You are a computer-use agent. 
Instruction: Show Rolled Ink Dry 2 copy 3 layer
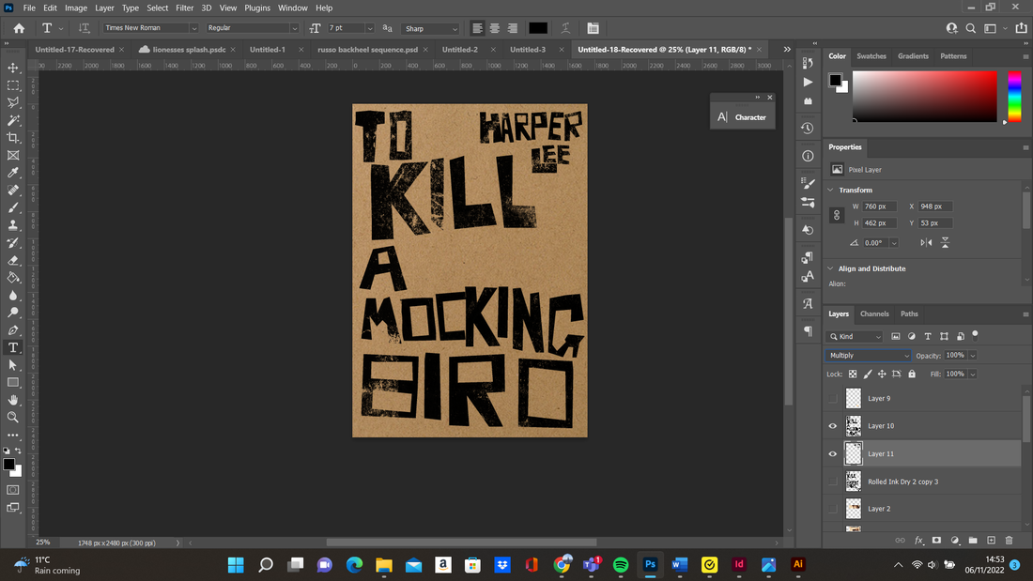[833, 482]
